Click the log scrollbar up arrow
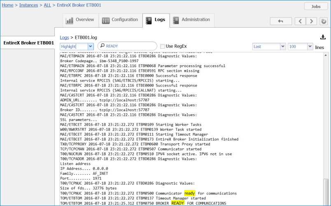Screen dimensions: 331x206 (326, 55)
